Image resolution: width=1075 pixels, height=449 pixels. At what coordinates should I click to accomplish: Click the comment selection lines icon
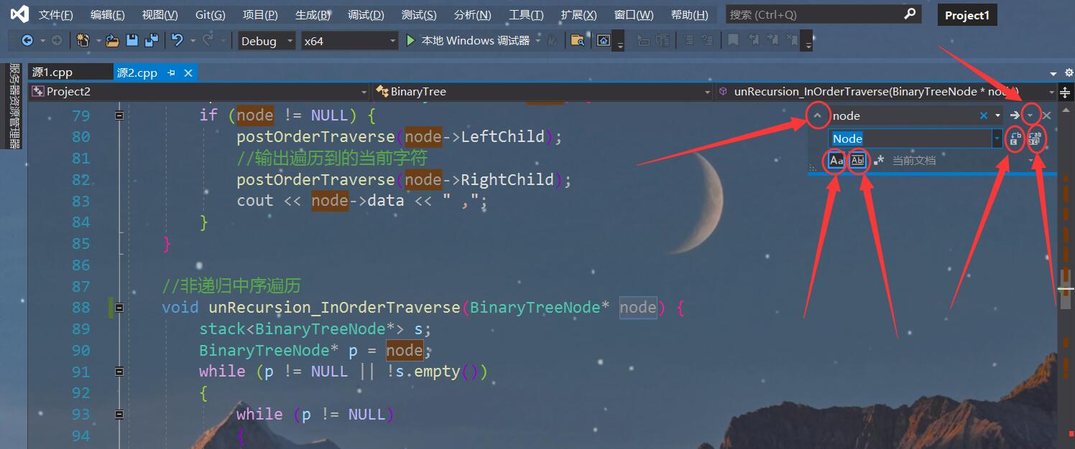tap(688, 41)
